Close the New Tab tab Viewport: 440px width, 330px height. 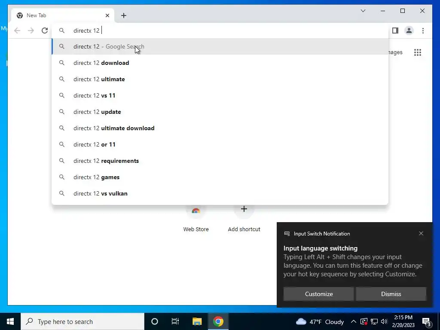click(107, 15)
